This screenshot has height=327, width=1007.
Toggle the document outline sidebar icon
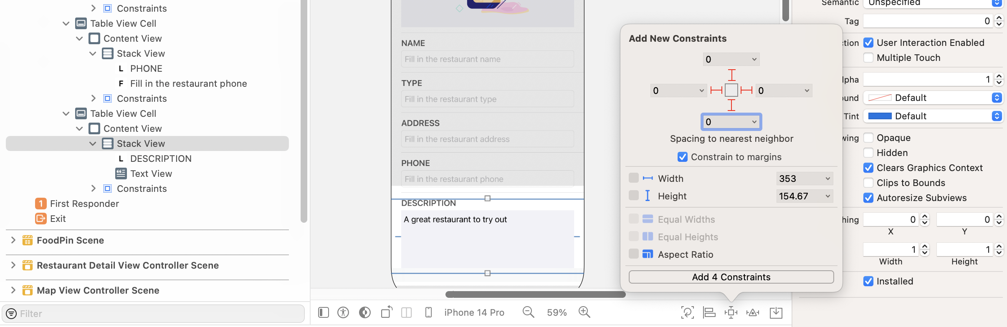click(x=324, y=312)
